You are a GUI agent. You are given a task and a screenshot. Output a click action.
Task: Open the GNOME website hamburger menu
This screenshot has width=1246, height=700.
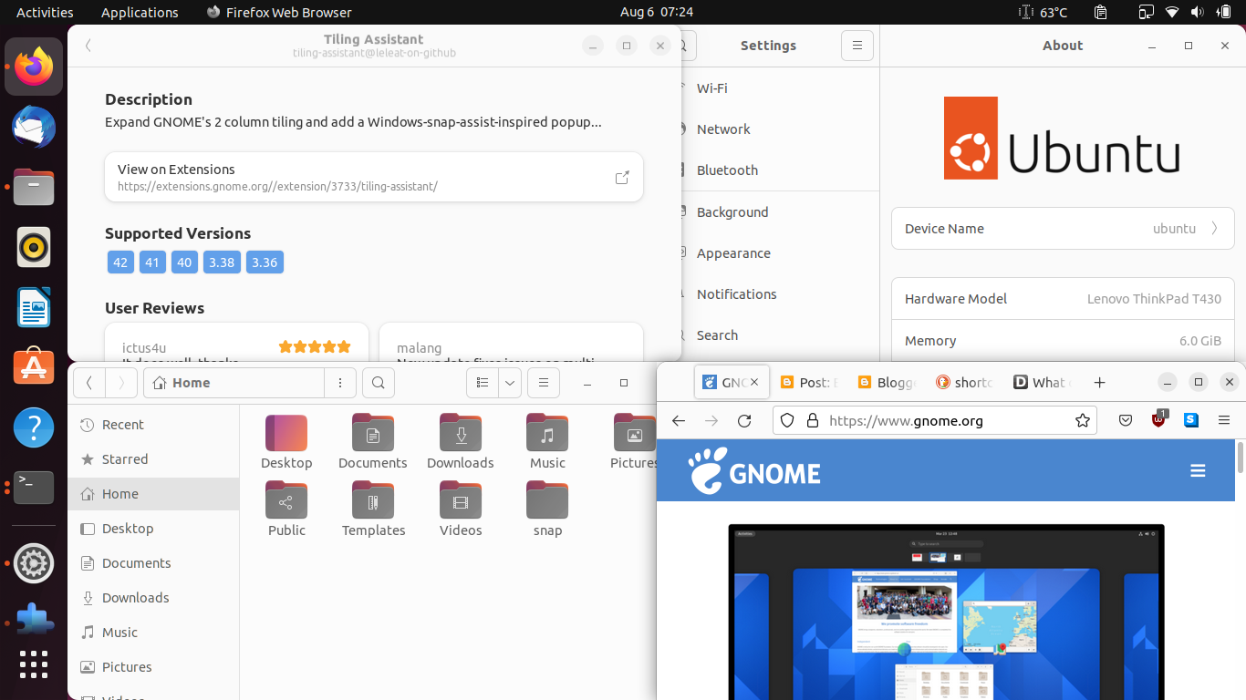point(1198,470)
